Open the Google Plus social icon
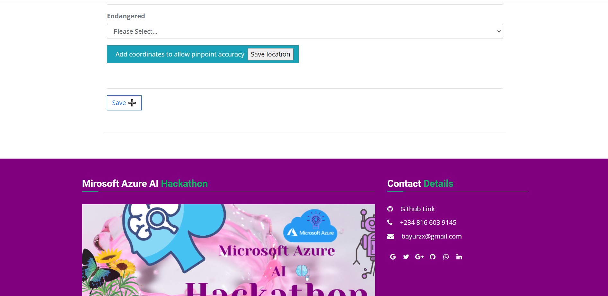 coord(419,257)
